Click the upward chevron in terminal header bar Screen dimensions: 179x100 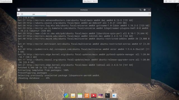[x=149, y=10]
